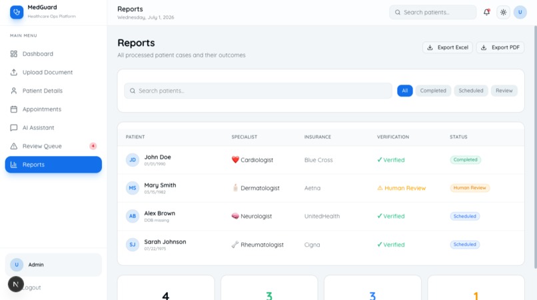Open the AI Assistant page
This screenshot has width=537, height=300.
click(x=53, y=128)
